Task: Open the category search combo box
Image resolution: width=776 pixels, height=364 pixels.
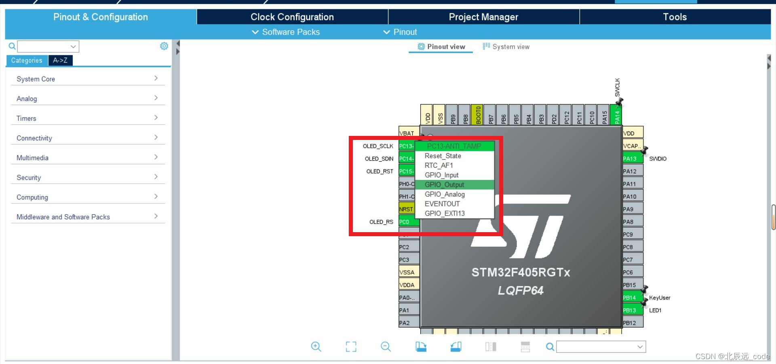Action: [x=48, y=47]
